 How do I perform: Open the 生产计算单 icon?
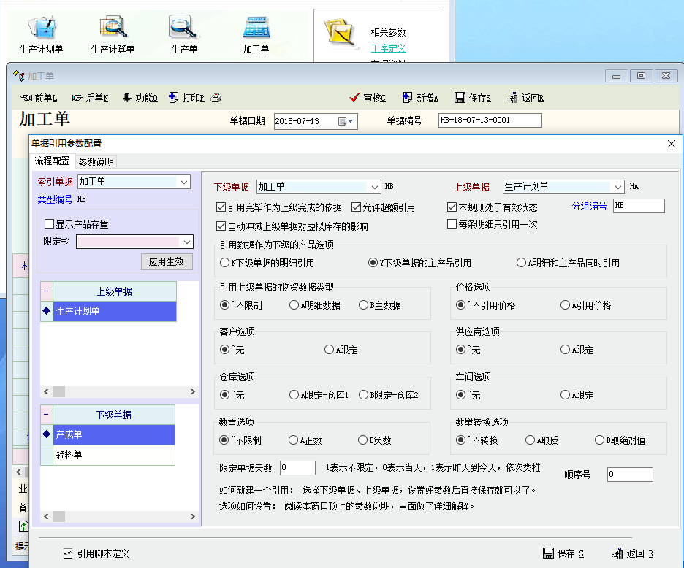tap(113, 28)
